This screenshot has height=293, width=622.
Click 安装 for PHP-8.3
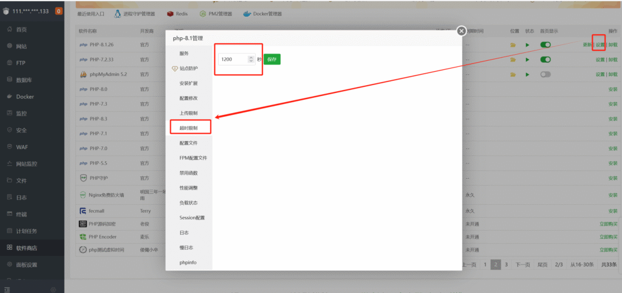[613, 119]
